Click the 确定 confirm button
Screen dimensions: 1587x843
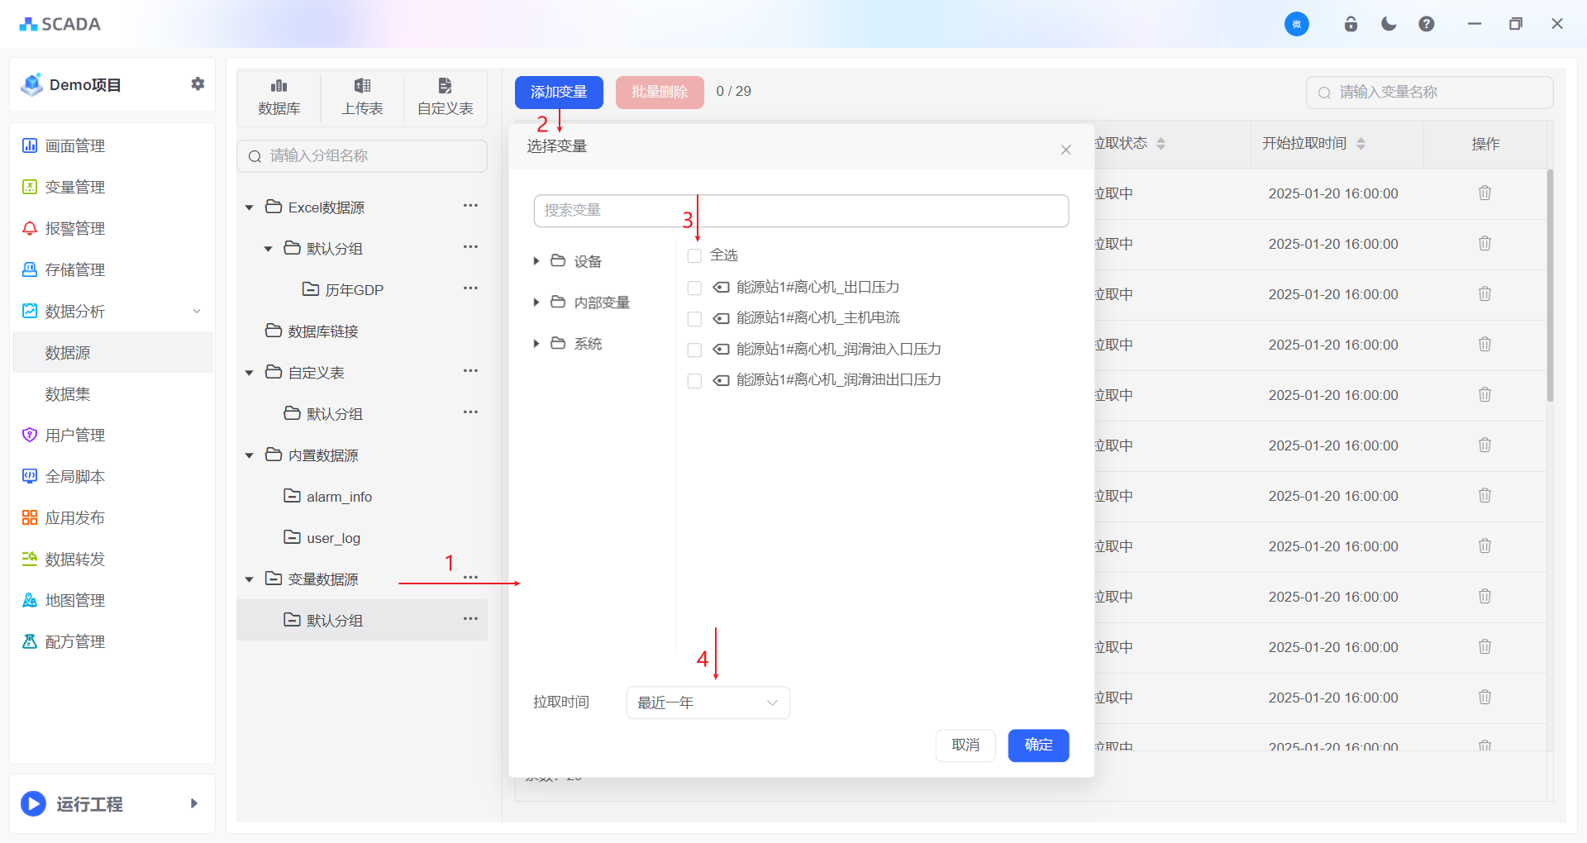pyautogui.click(x=1038, y=745)
